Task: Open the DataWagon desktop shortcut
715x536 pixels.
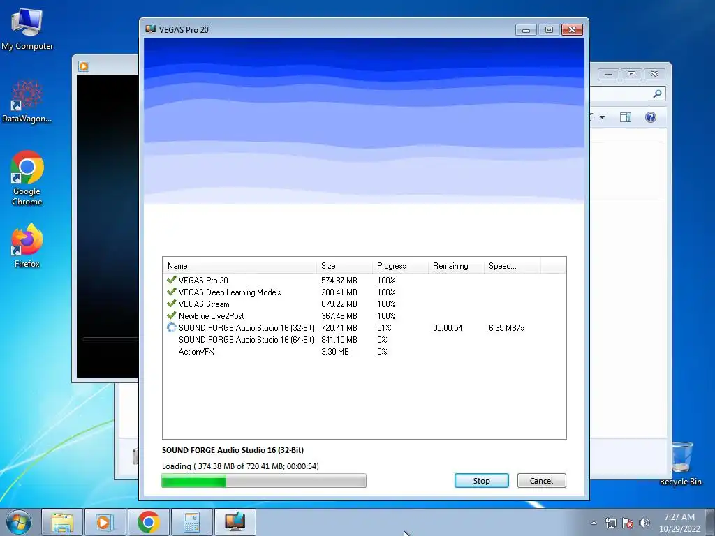Action: point(27,102)
